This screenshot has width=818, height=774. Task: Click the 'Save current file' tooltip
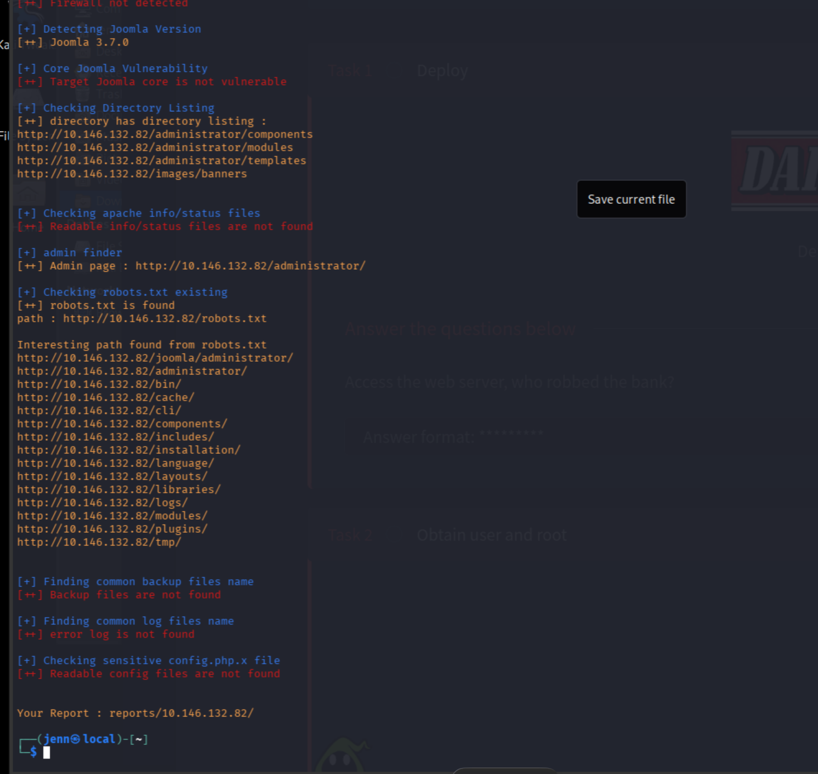coord(632,199)
